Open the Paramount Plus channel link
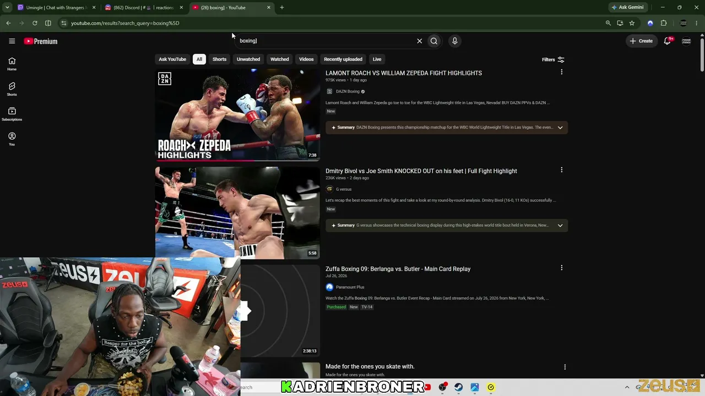This screenshot has height=396, width=705. click(x=350, y=287)
